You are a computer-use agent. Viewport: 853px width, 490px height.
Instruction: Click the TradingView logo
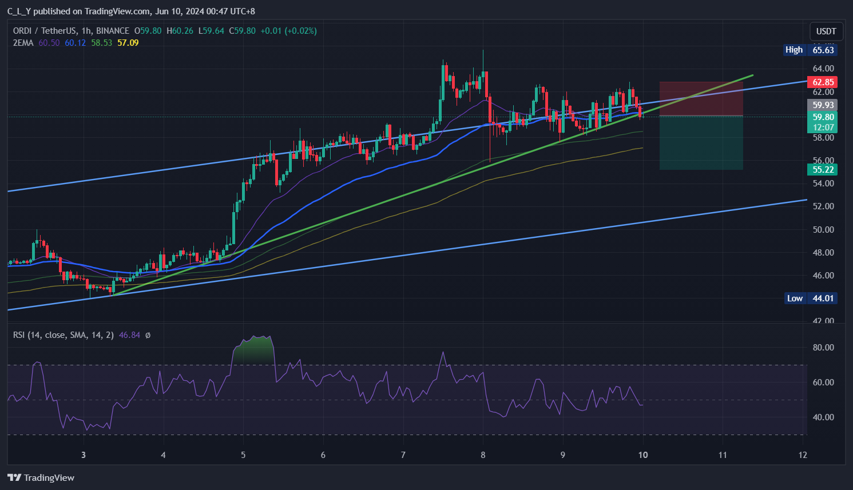41,477
